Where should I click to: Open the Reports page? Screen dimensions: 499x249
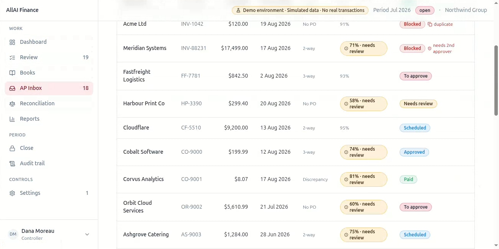[x=49, y=119]
